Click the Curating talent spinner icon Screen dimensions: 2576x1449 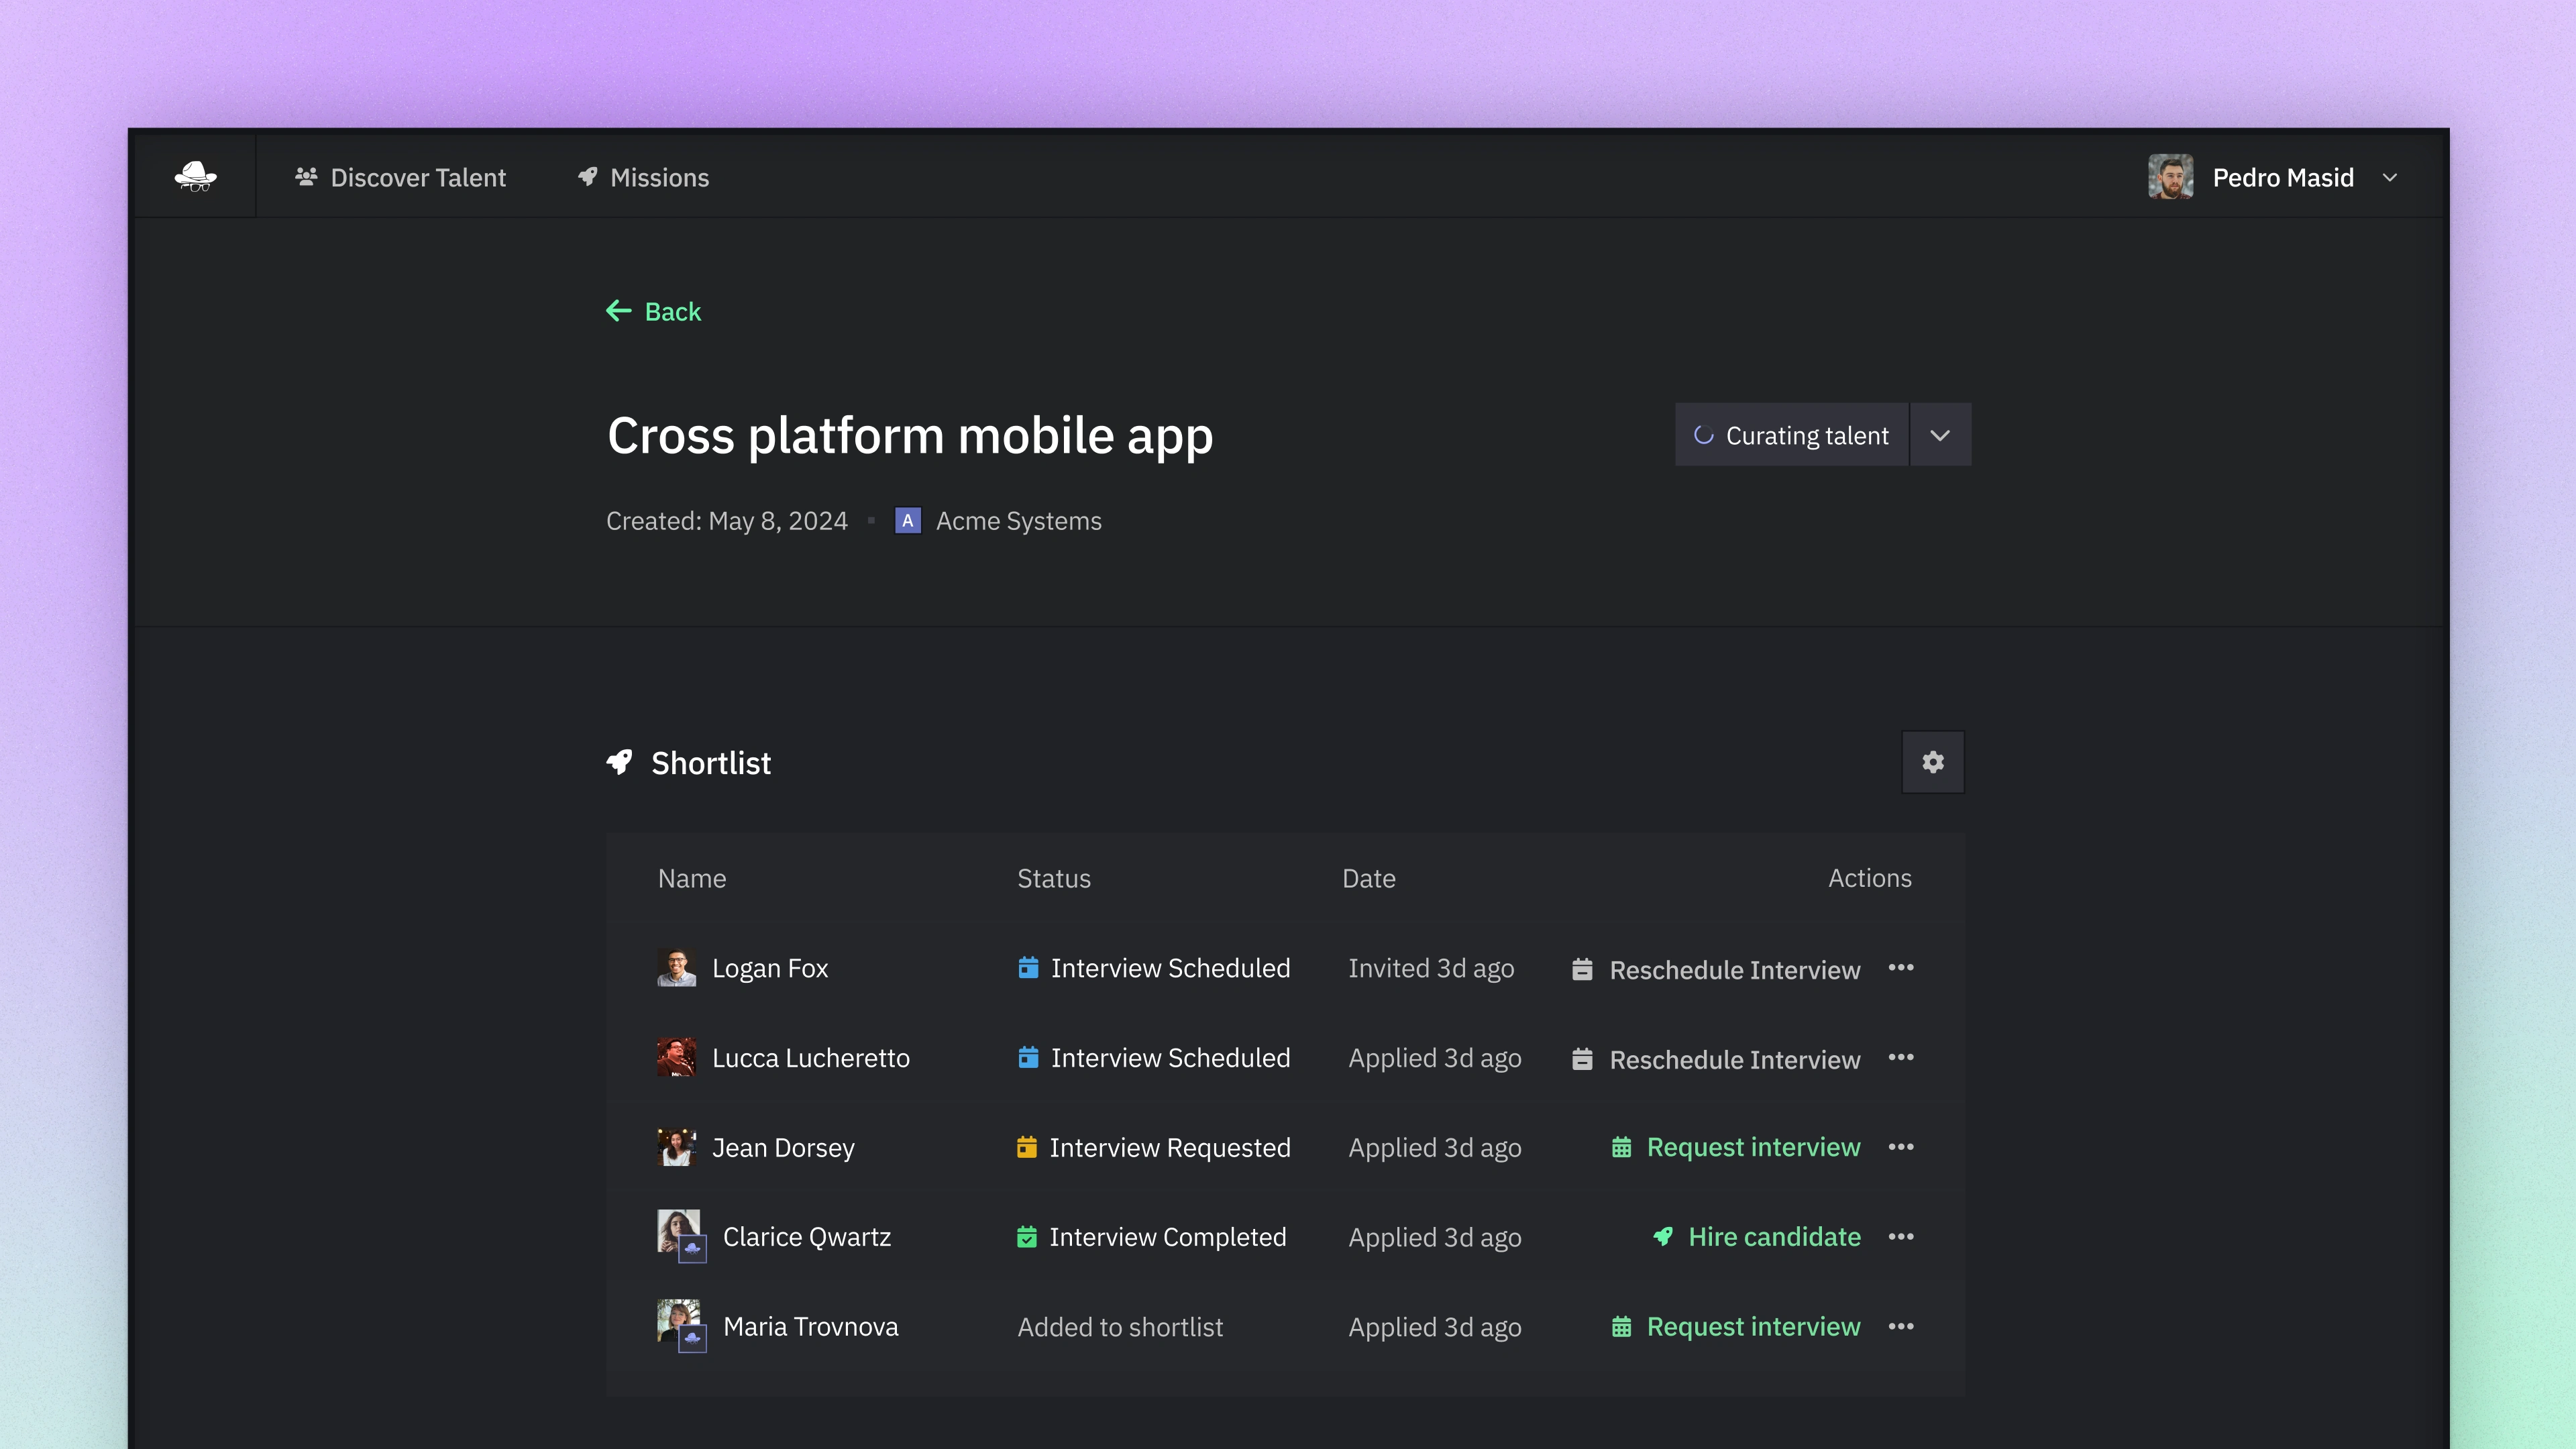point(1703,435)
